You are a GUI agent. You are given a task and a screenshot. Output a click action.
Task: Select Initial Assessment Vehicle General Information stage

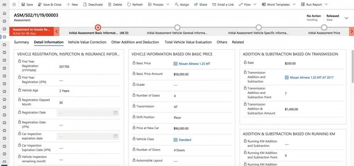tap(177, 27)
